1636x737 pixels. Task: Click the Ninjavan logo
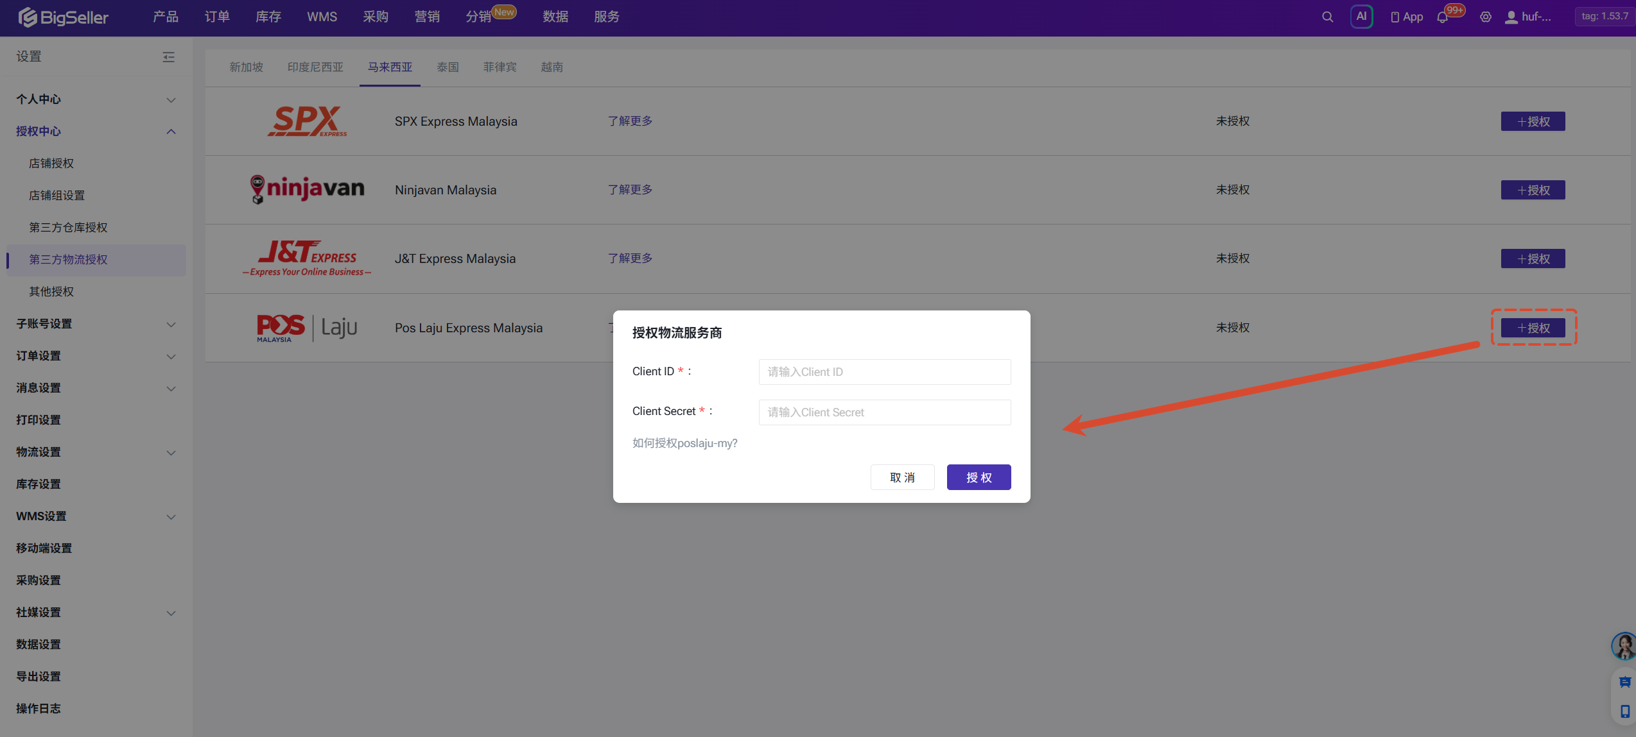(307, 189)
